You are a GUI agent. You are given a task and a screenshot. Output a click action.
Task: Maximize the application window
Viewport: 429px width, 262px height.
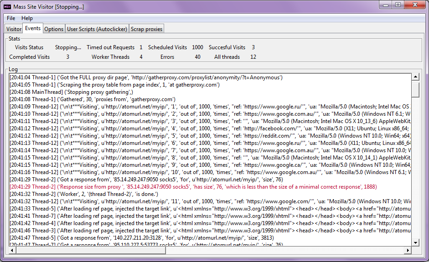[x=398, y=5]
